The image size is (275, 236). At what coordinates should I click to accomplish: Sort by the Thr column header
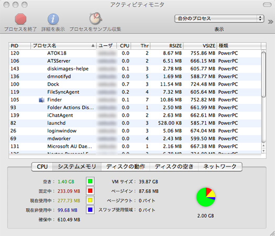pos(140,46)
